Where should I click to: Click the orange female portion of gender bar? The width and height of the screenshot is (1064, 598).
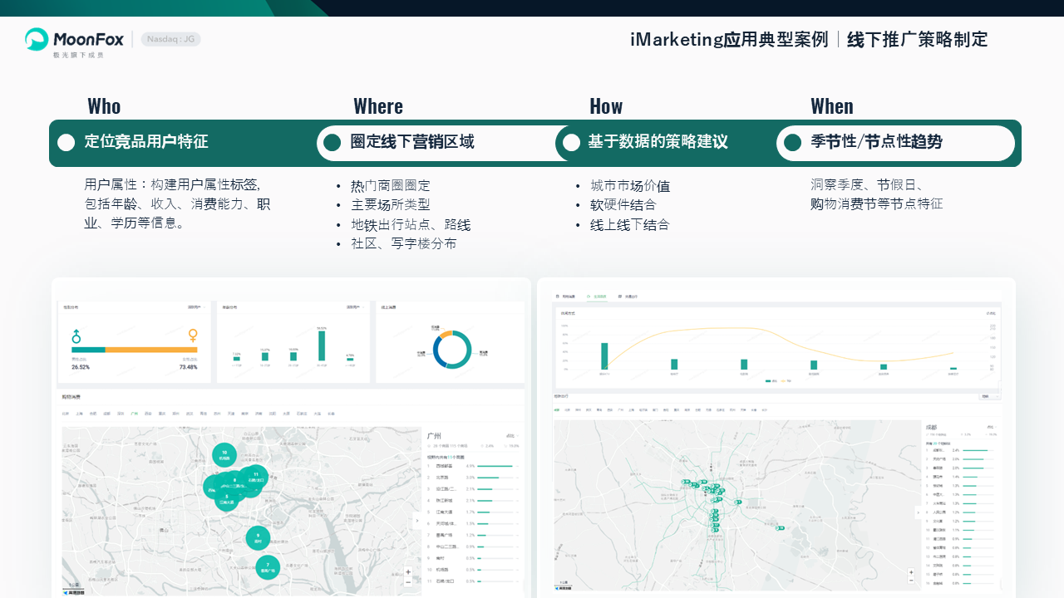pyautogui.click(x=151, y=350)
